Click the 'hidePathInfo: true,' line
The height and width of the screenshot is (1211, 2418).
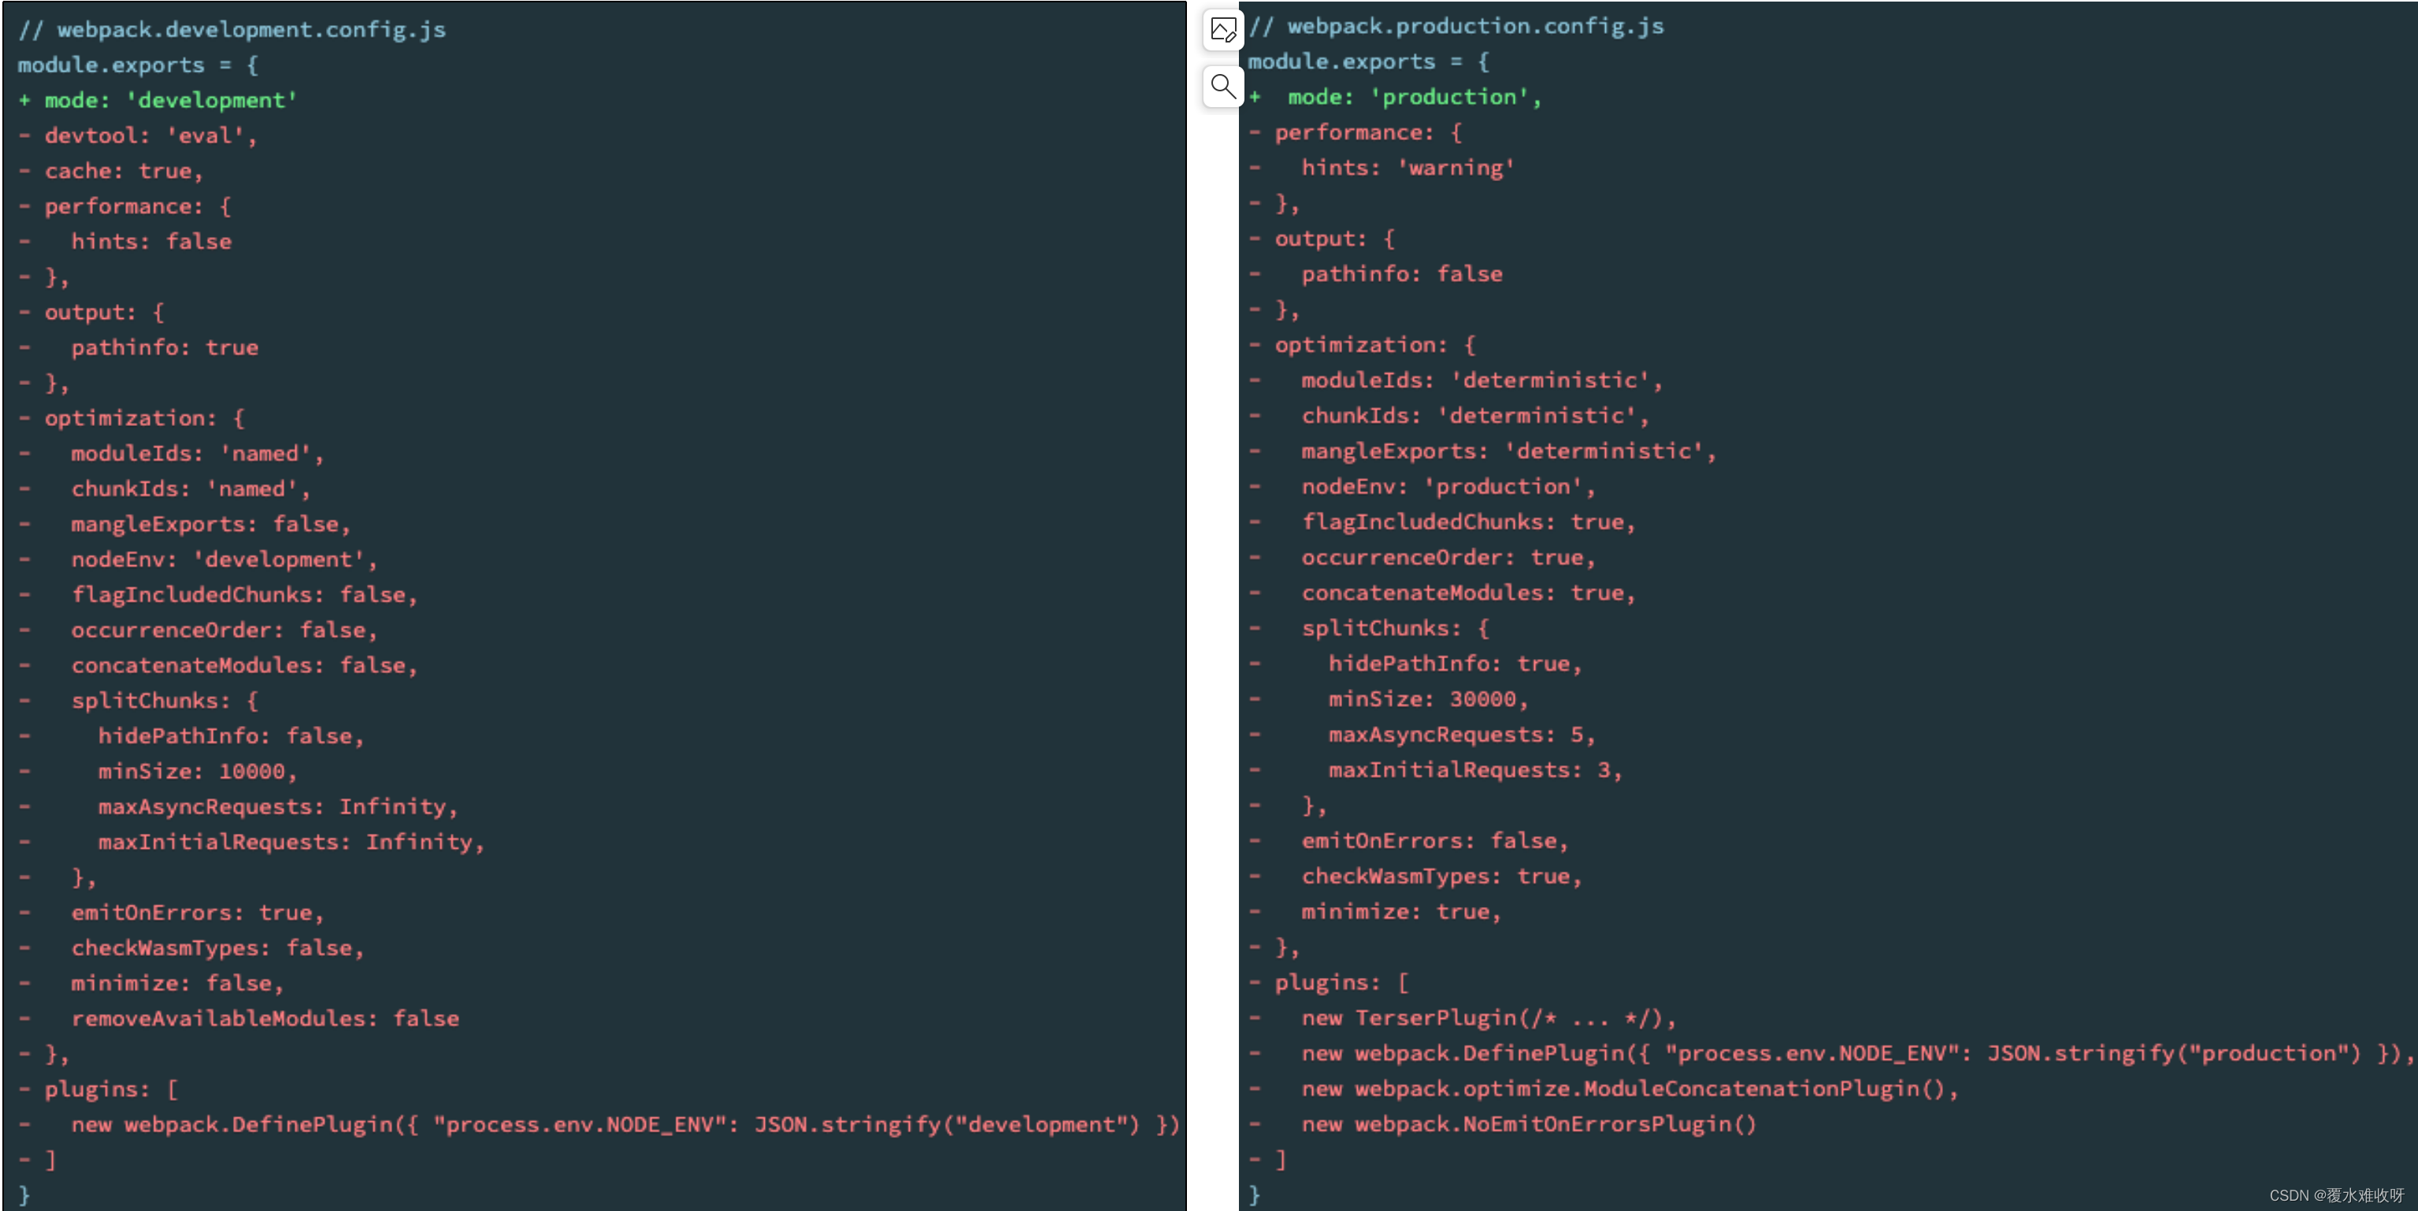pyautogui.click(x=1455, y=664)
